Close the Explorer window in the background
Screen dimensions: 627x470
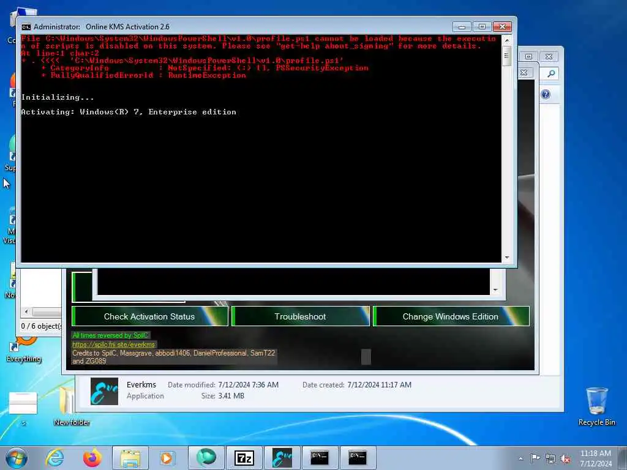click(549, 56)
